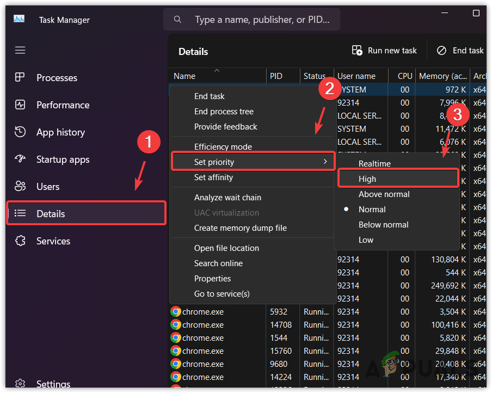Type in the Task Manager search box
Screen dimensions: 492x393
(261, 20)
